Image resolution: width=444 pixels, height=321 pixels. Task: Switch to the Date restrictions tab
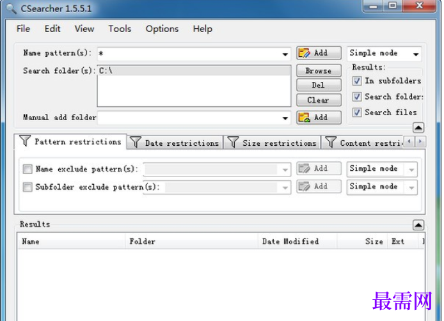point(175,143)
